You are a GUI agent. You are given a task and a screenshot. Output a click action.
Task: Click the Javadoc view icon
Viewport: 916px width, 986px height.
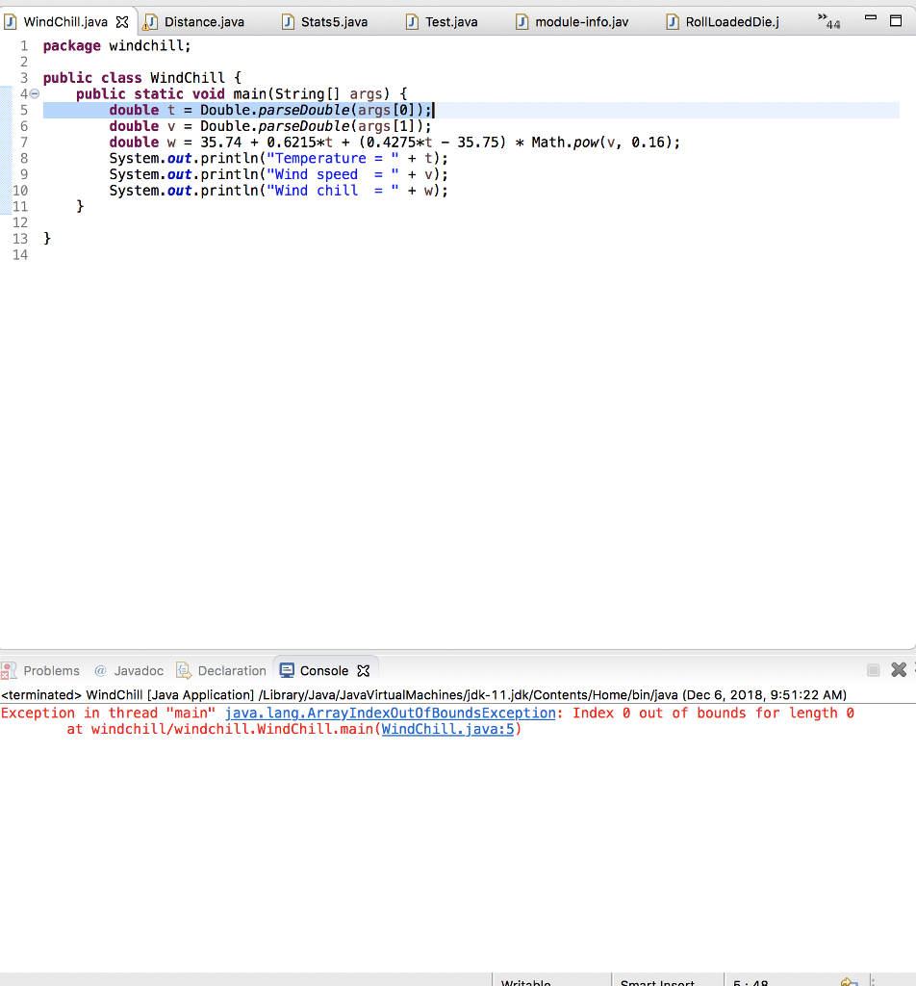(x=99, y=670)
